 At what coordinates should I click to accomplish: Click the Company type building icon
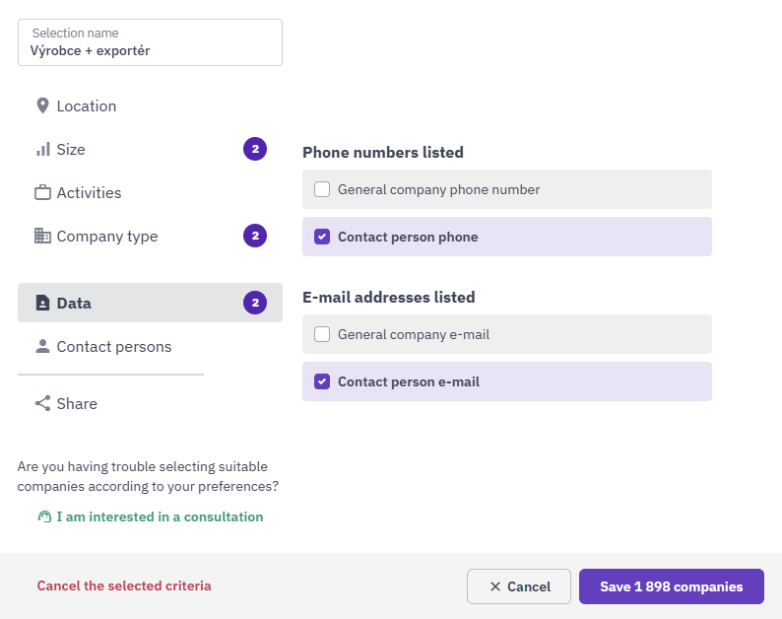pos(42,237)
